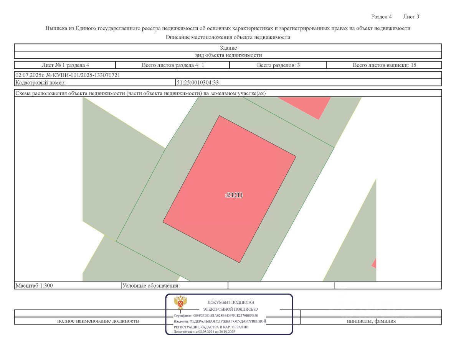Click the 'Здание' object type cell
Image resolution: width=456 pixels, height=353 pixels.
(228, 47)
